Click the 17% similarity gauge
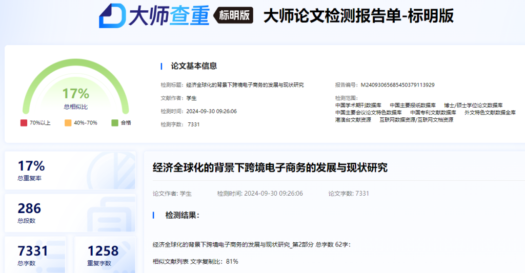Screen dimensions: 525x273 [76, 86]
